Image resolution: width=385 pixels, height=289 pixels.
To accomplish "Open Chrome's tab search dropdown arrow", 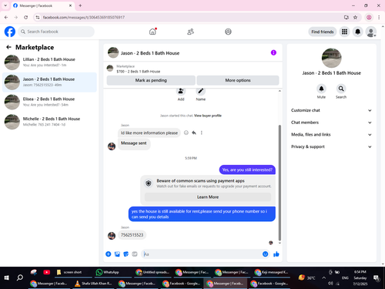I will [5, 5].
